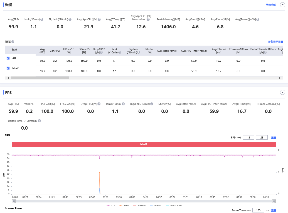The image size is (288, 213).
Task: Click help icon beside 标签 heading
Action: (13, 42)
